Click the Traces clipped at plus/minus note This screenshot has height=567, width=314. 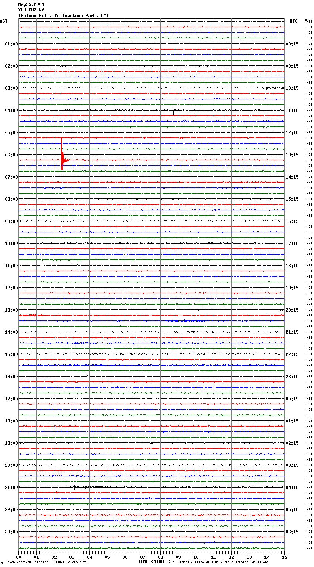click(223, 562)
